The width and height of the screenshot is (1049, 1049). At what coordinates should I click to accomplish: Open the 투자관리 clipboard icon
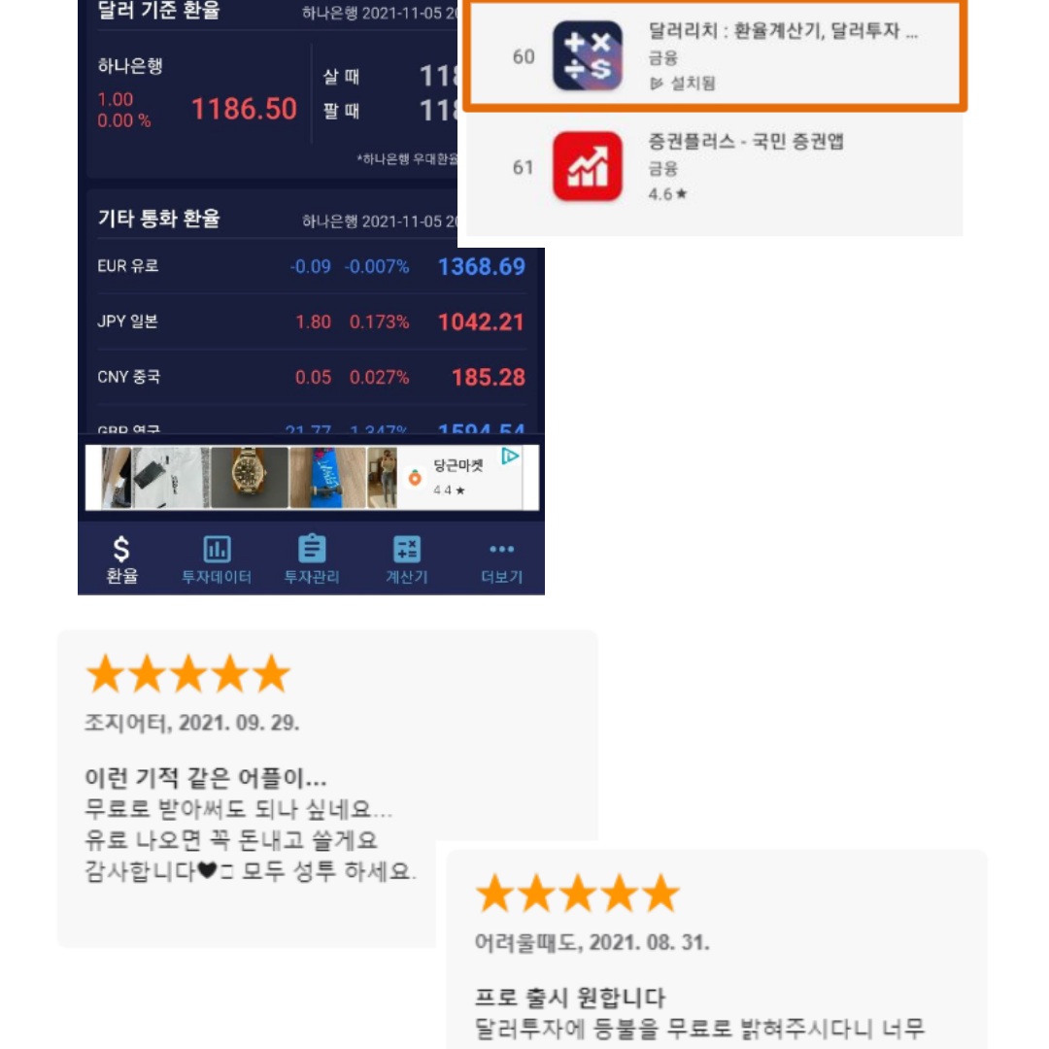[312, 548]
